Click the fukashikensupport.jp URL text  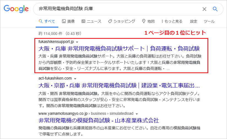pos(56,42)
